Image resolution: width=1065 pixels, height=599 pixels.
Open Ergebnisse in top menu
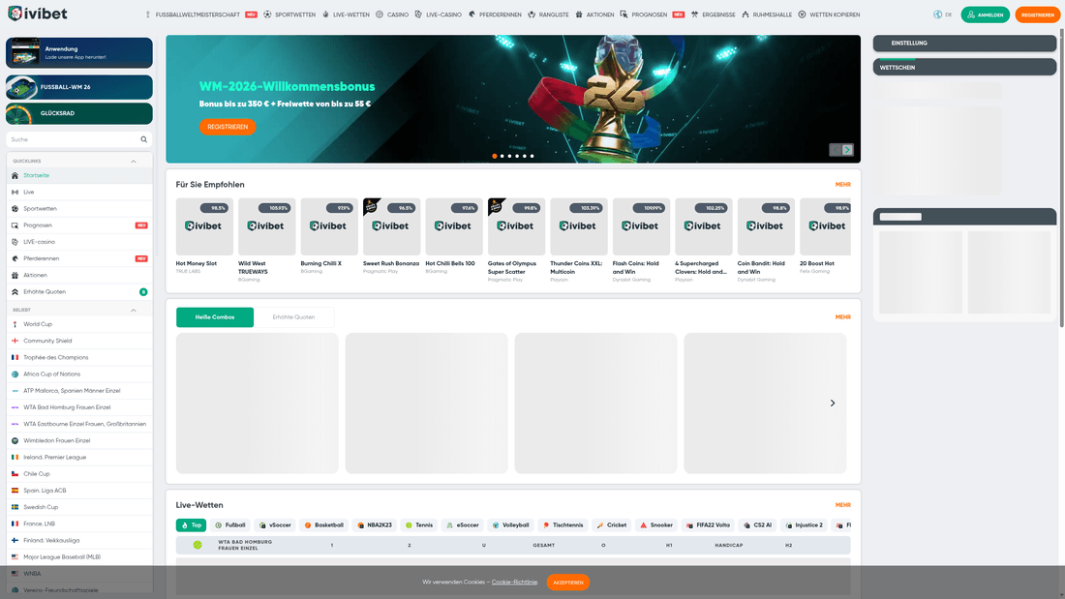pyautogui.click(x=714, y=15)
